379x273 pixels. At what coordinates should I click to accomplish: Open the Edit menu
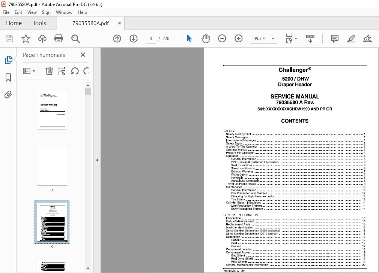(x=18, y=12)
